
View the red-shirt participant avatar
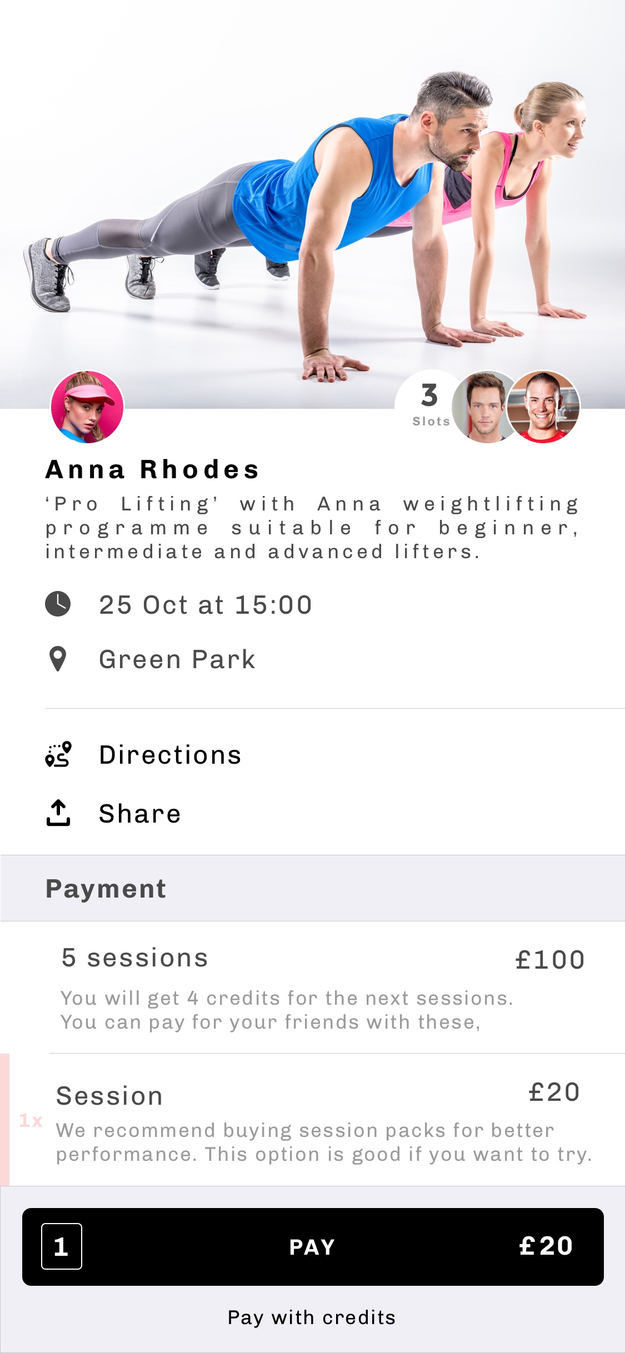[544, 407]
